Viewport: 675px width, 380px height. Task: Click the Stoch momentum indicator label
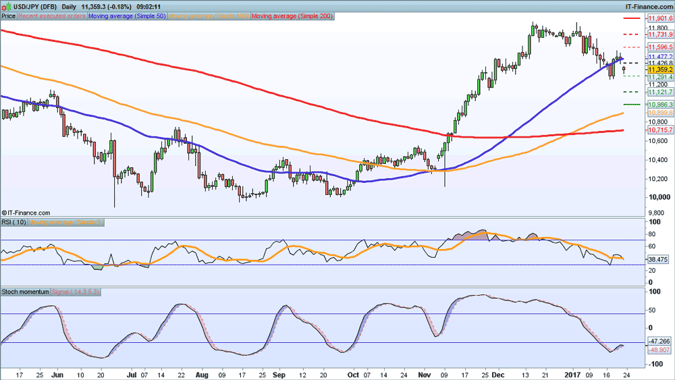tap(26, 292)
